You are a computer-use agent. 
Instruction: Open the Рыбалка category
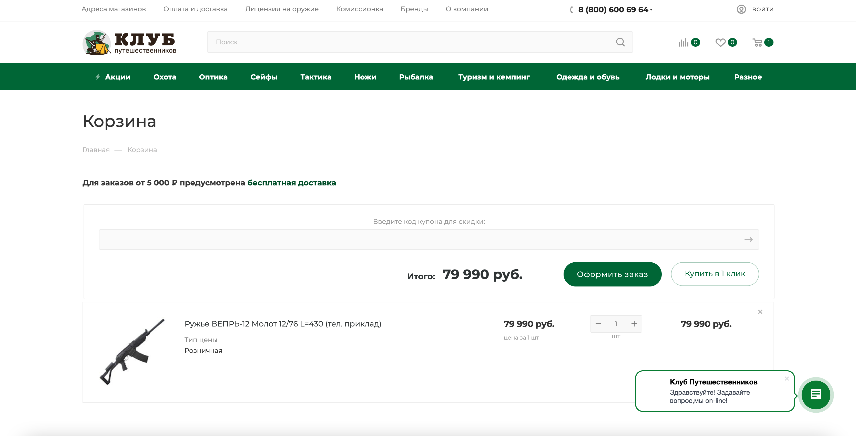point(416,77)
